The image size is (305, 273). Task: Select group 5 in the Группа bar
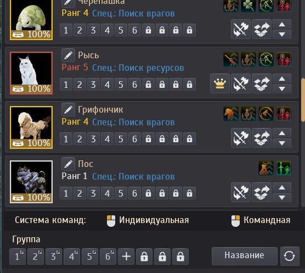90,257
